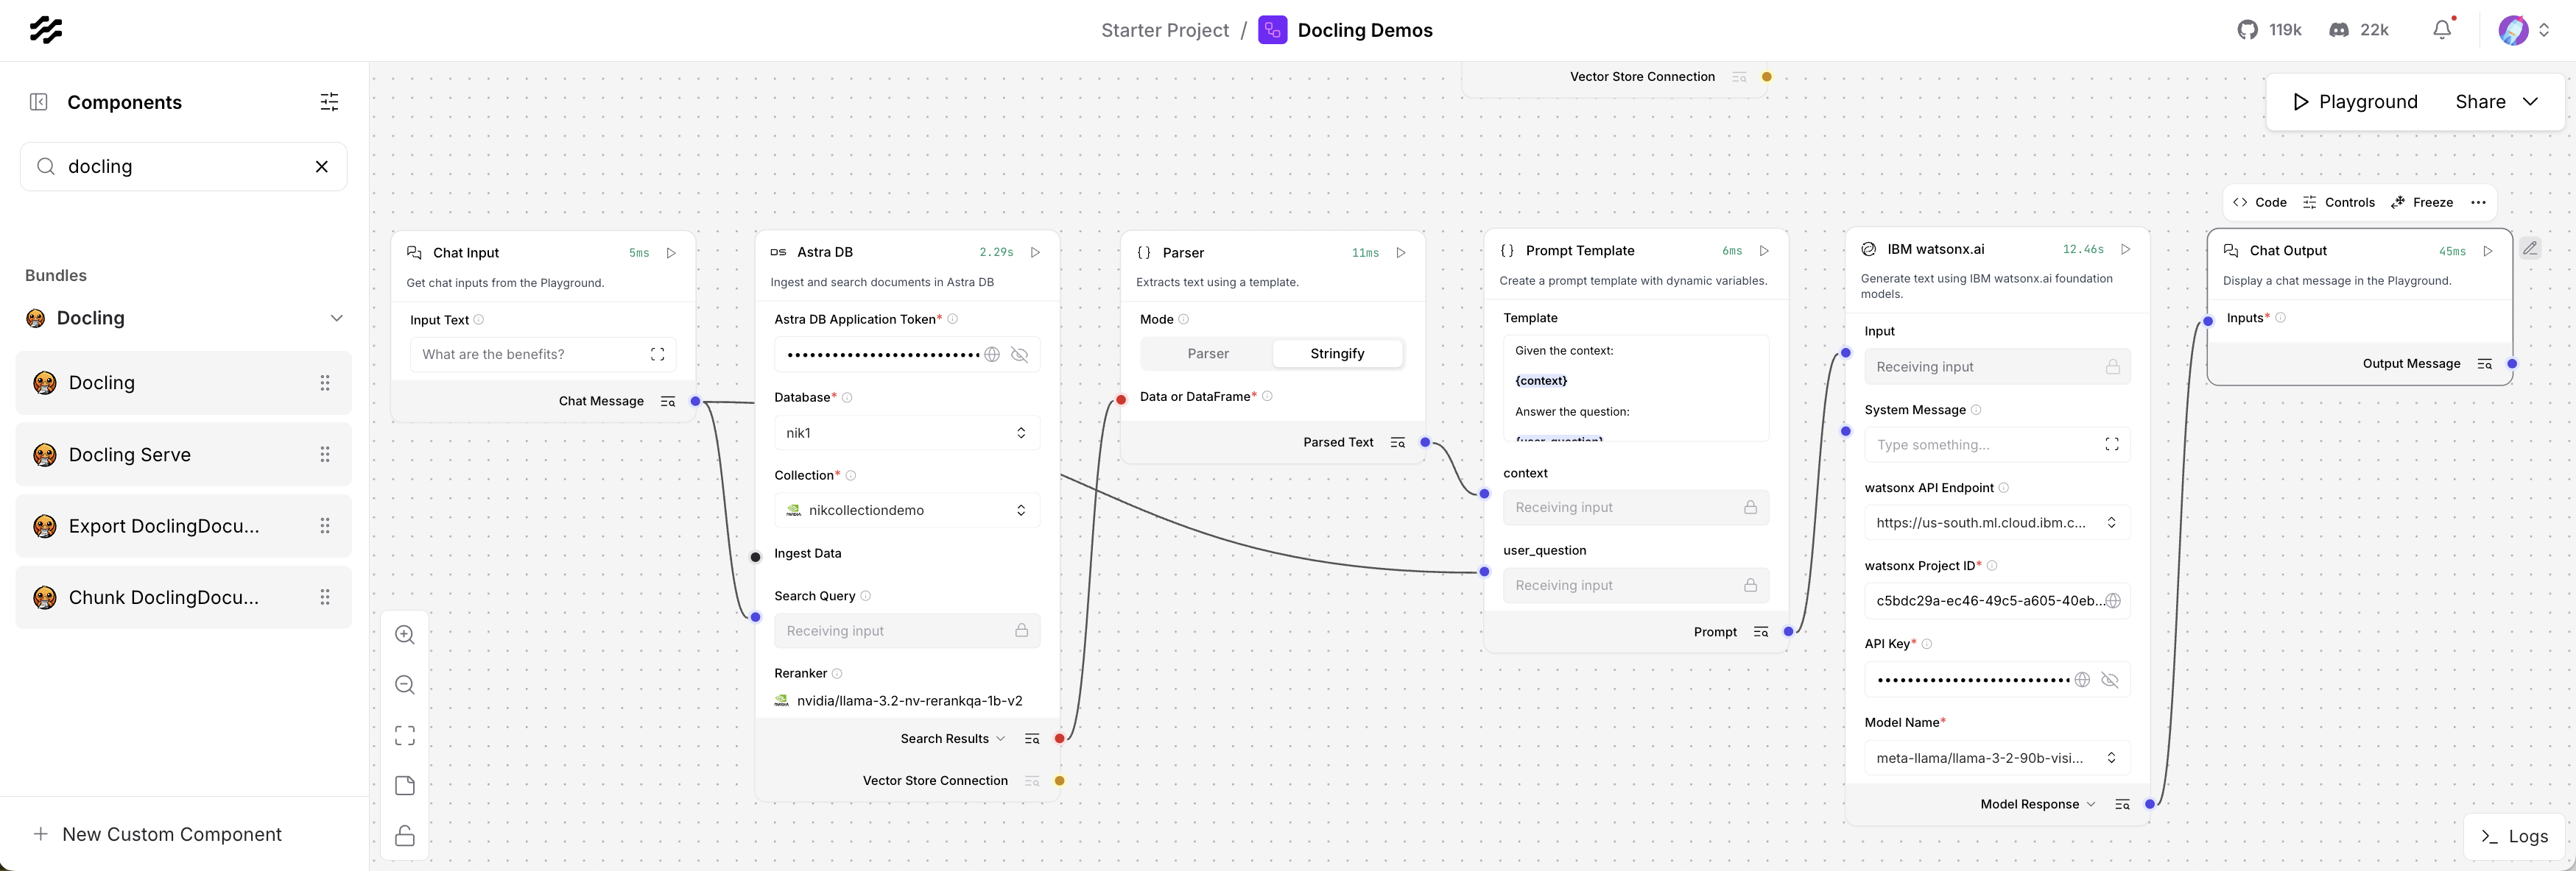2576x871 pixels.
Task: Run the IBM watsonx.ai component
Action: pyautogui.click(x=2127, y=249)
